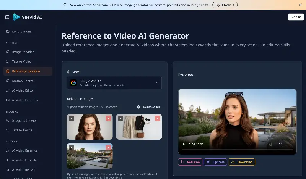Select the outfit flat-lay reference thumbnail
The height and width of the screenshot is (179, 306).
(x=139, y=127)
